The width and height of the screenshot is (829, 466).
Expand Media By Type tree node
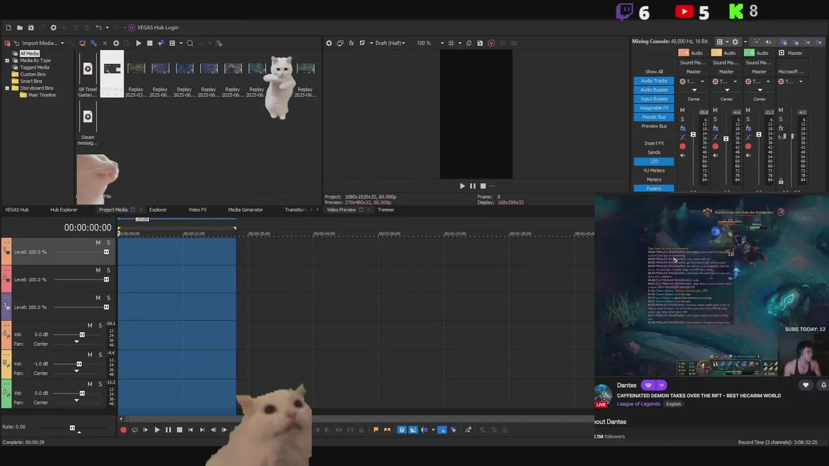[x=7, y=61]
